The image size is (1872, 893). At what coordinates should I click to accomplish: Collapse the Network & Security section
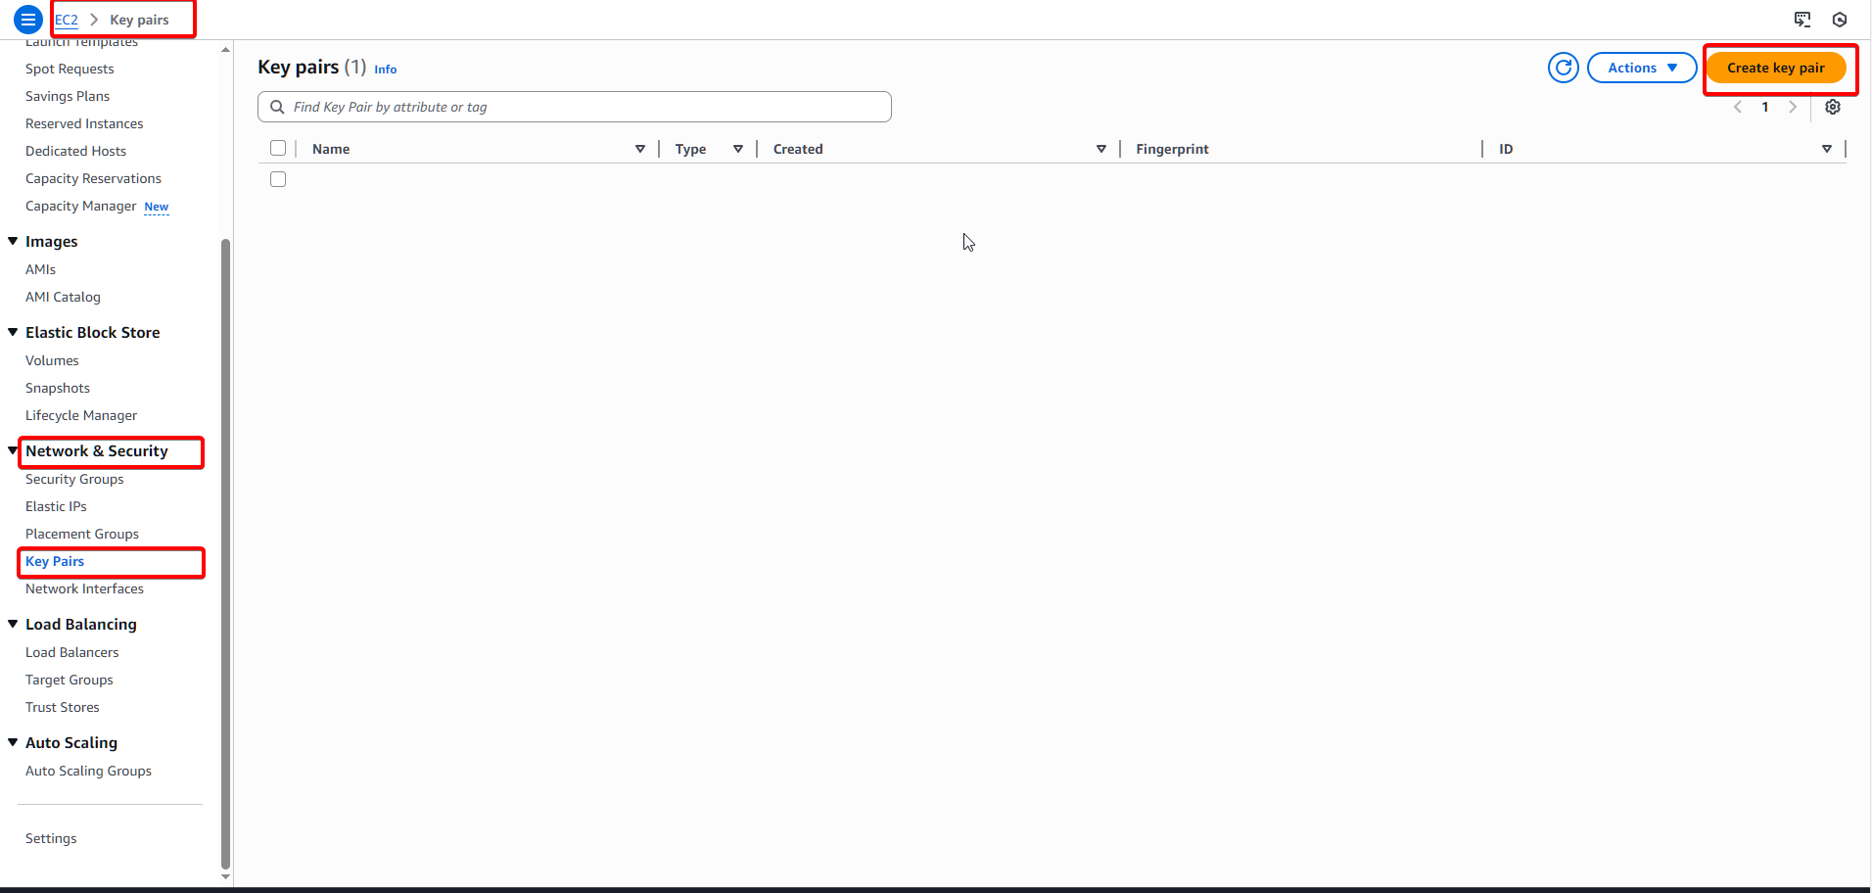tap(13, 450)
